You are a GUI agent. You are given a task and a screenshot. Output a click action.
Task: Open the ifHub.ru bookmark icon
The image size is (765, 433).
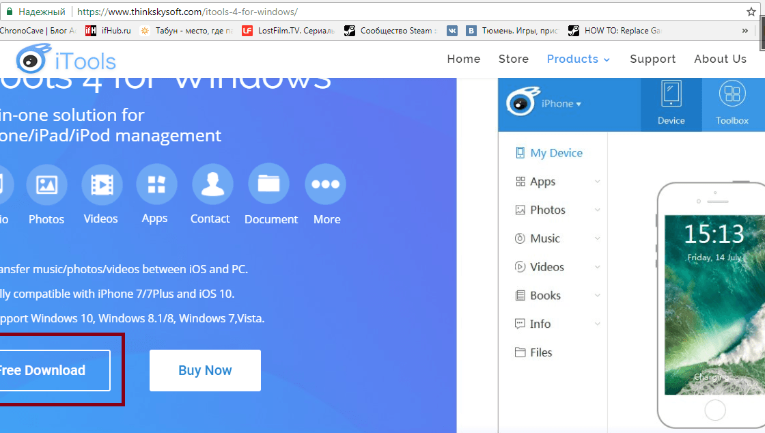[x=91, y=31]
